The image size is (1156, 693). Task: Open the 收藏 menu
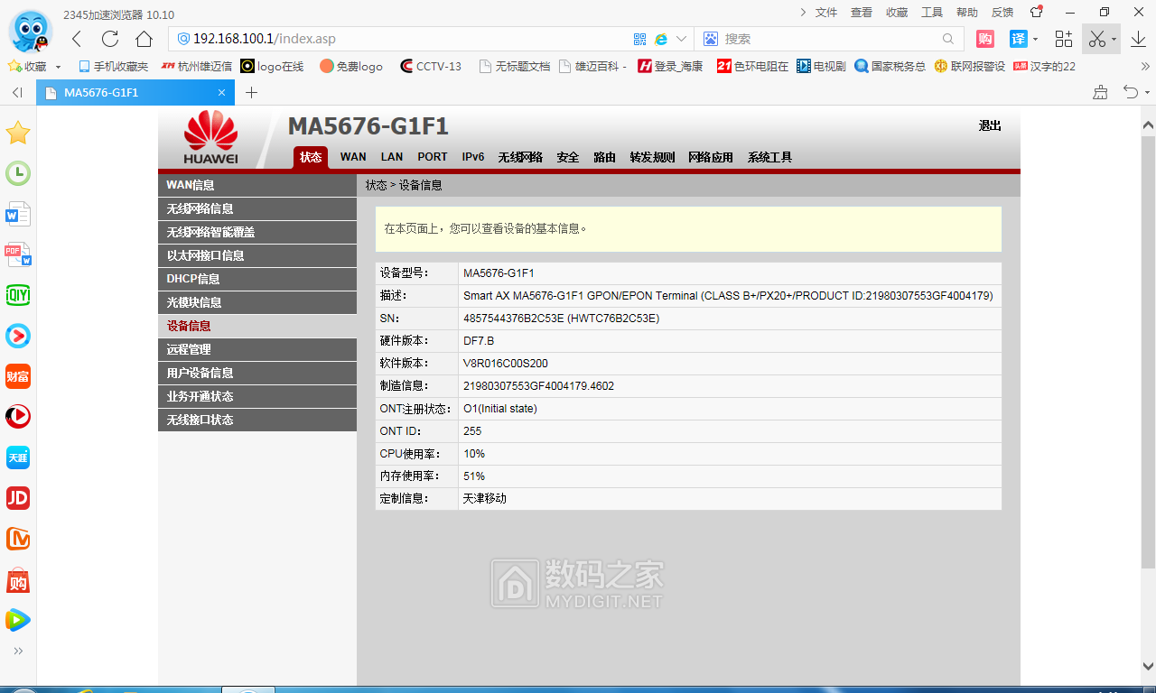click(897, 13)
